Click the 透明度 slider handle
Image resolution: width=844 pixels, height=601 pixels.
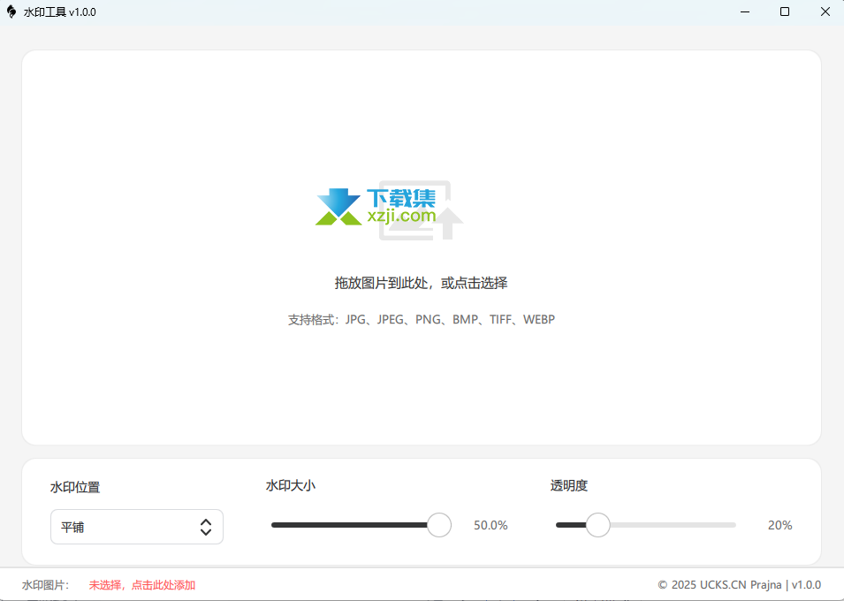[x=597, y=525]
